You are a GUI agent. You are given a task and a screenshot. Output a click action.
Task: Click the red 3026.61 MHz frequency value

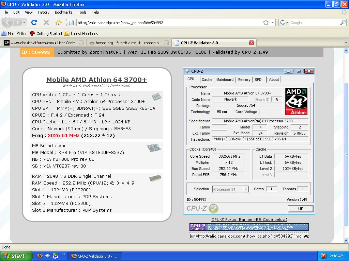[64, 135]
